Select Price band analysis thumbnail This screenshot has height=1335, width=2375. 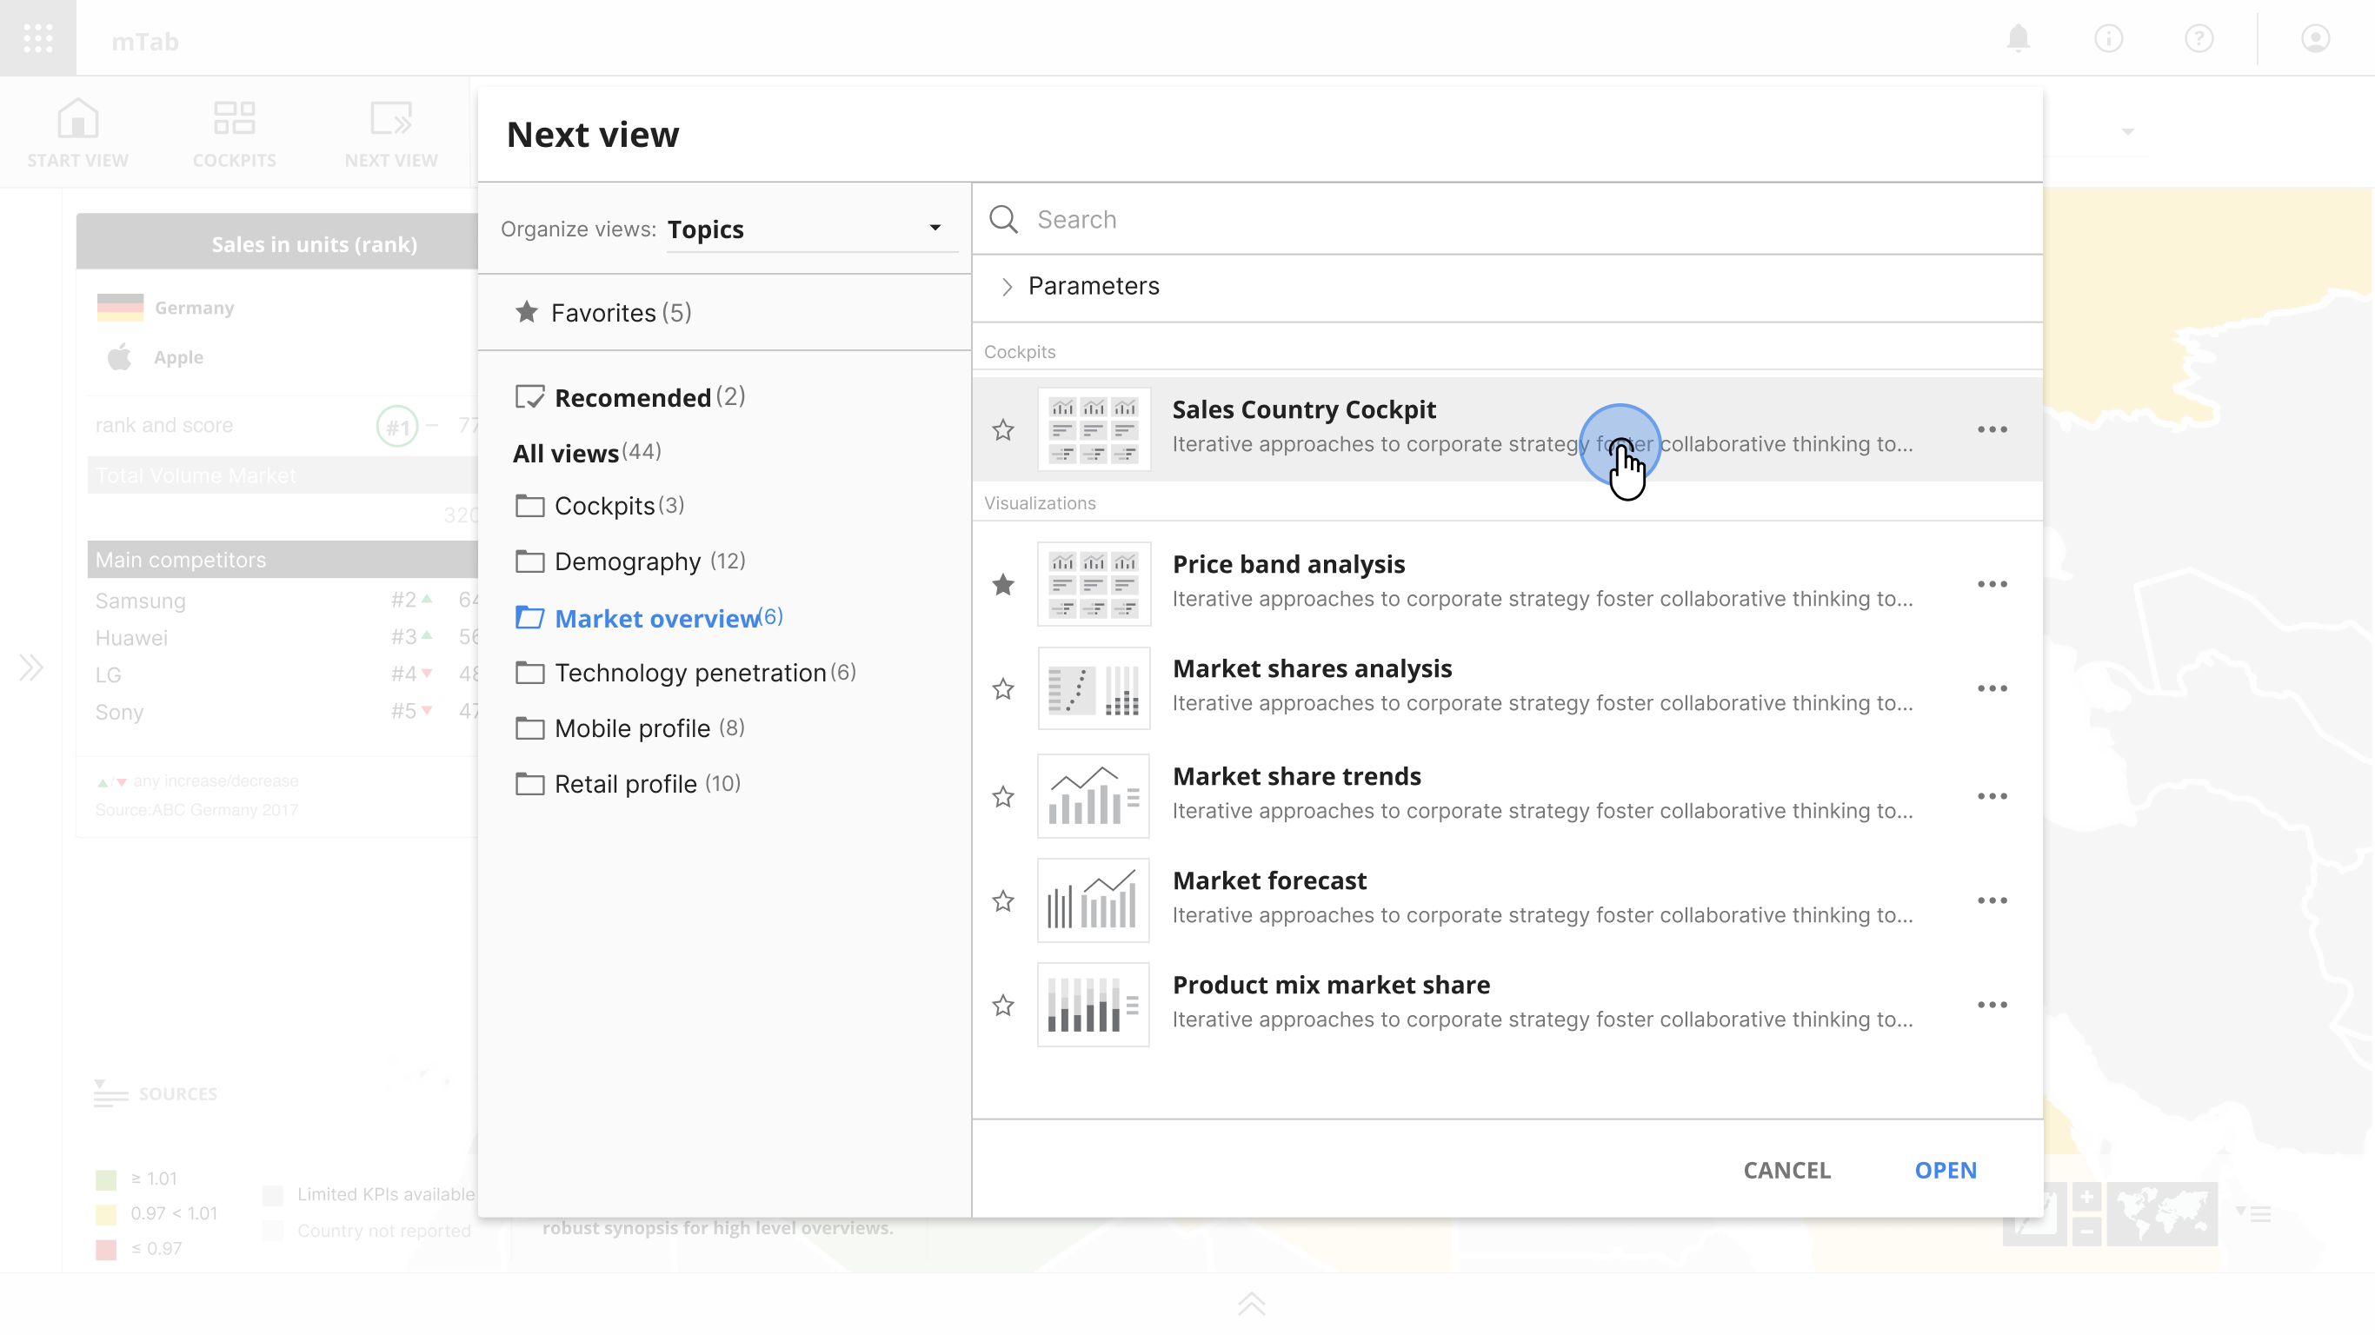pyautogui.click(x=1094, y=585)
